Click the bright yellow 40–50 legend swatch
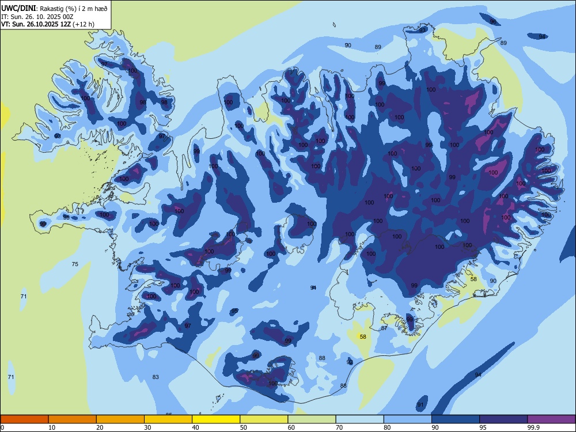 [x=216, y=419]
